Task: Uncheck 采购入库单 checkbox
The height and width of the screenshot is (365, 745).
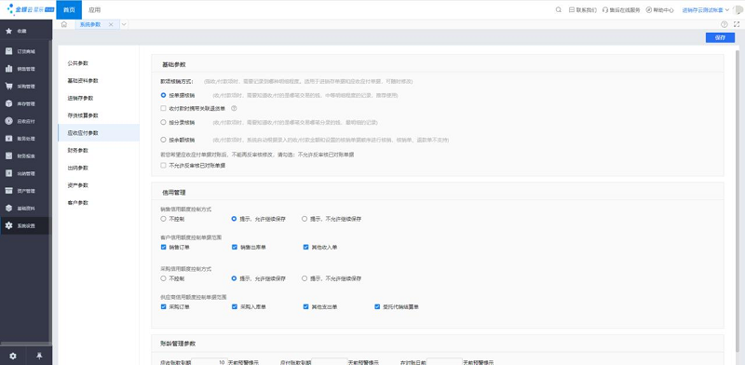Action: click(x=235, y=307)
